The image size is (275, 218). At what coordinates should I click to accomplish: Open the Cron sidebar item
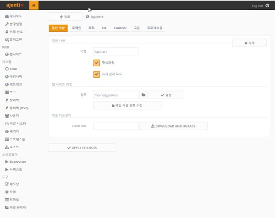pos(11,69)
